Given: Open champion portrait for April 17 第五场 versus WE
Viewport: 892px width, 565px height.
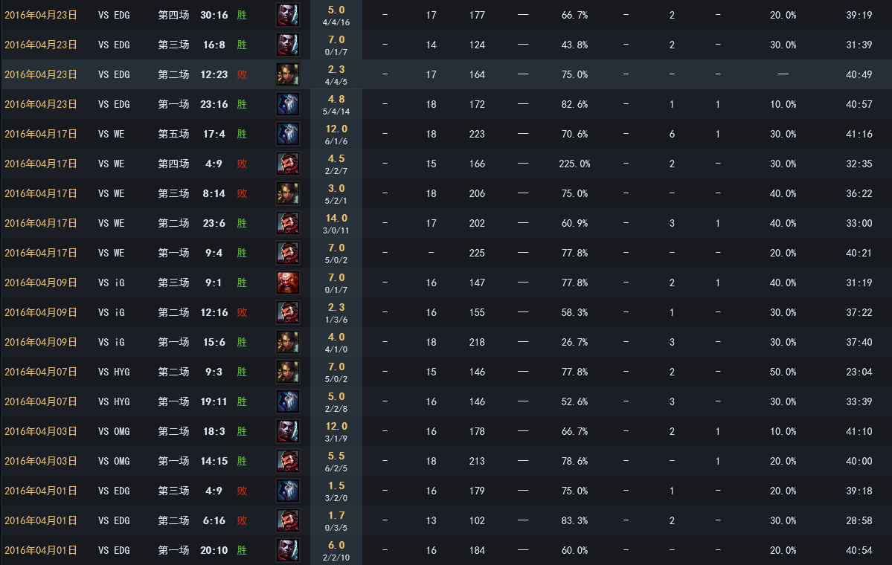Looking at the screenshot, I should pos(288,134).
